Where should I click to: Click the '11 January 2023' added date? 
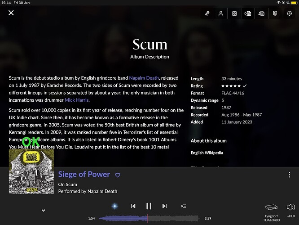click(x=237, y=122)
